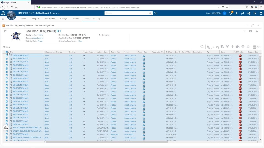This screenshot has width=264, height=148.
Task: Open the Projects tab
Action: pos(36,19)
